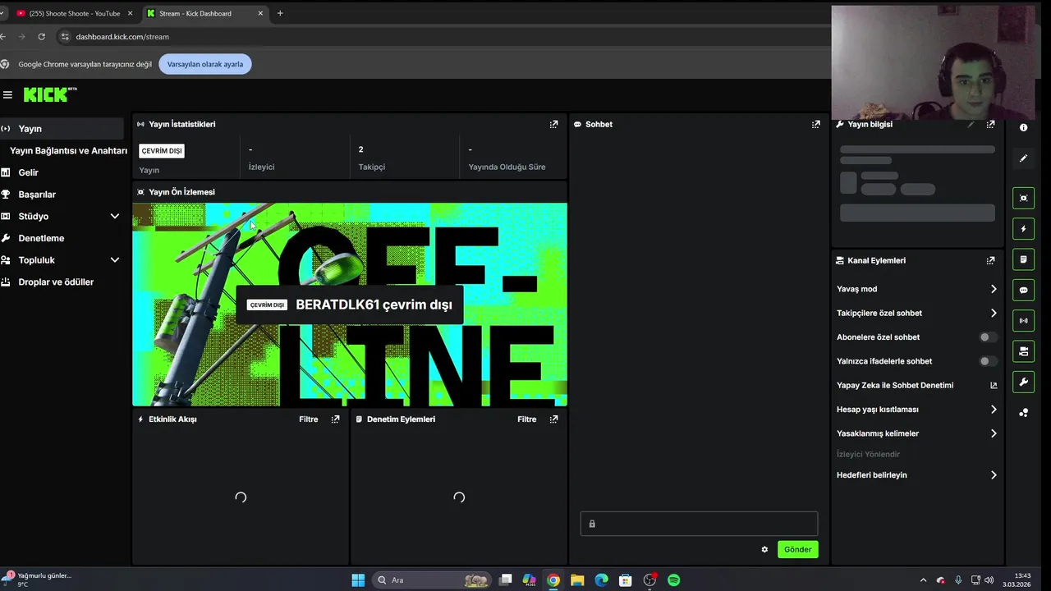Open Yasaklanmış kelimeler options chevron

click(994, 433)
